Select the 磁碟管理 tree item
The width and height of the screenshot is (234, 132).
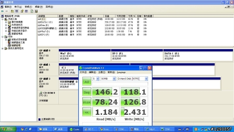click(16, 45)
